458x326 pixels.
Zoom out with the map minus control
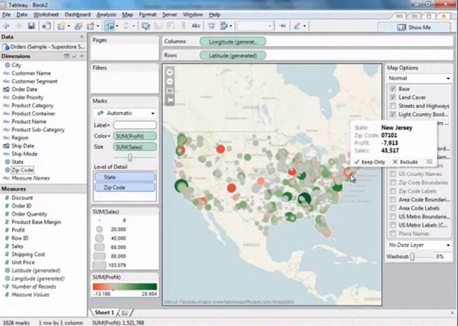170,81
